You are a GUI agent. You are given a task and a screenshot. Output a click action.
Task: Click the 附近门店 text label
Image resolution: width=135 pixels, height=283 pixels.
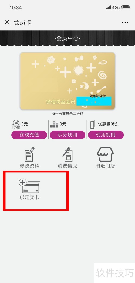(105, 166)
